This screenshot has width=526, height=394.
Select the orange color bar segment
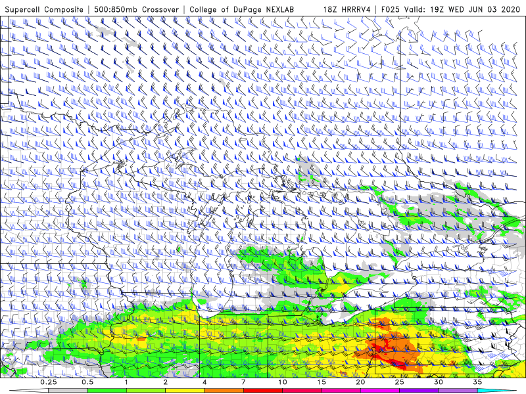[224, 391]
